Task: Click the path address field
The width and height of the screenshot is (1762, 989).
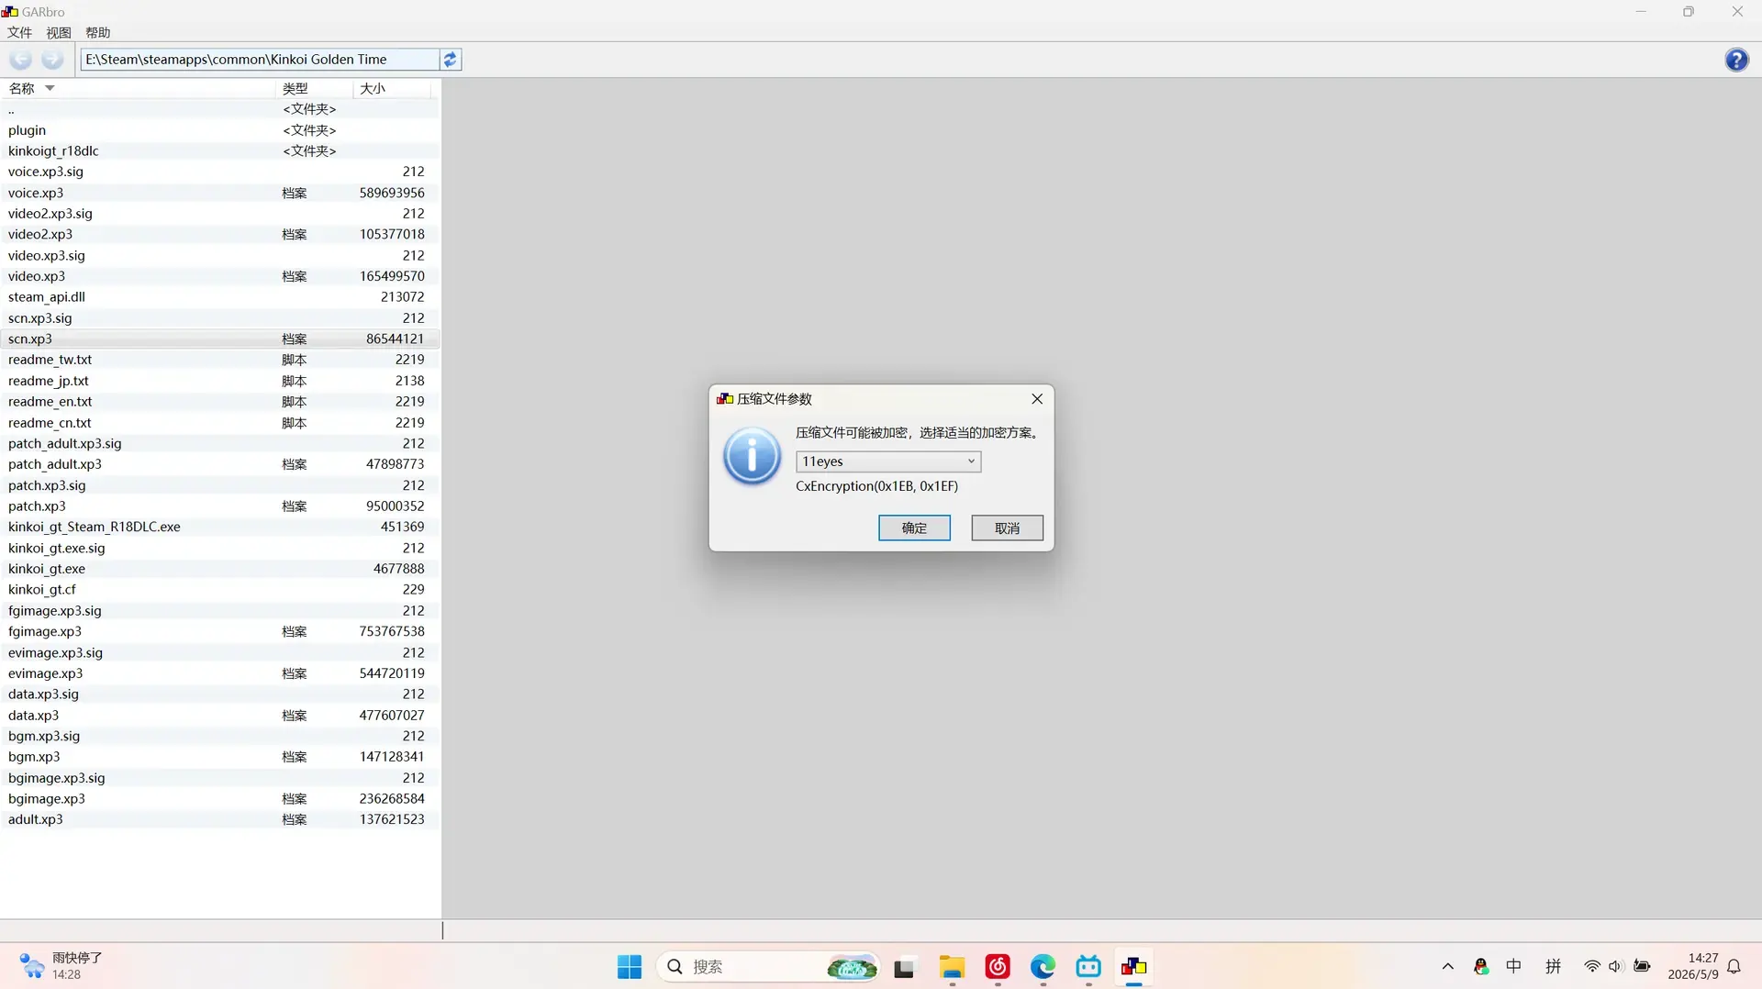Action: tap(260, 60)
